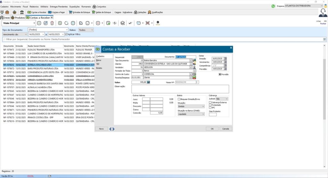Select Baixa section in dialog sidebar
The height and width of the screenshot is (178, 328).
[99, 60]
